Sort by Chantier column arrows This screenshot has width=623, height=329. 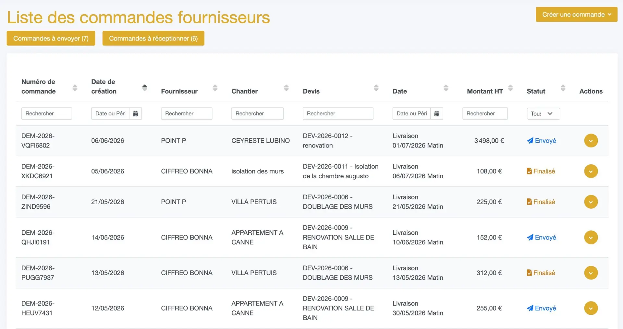click(x=286, y=88)
